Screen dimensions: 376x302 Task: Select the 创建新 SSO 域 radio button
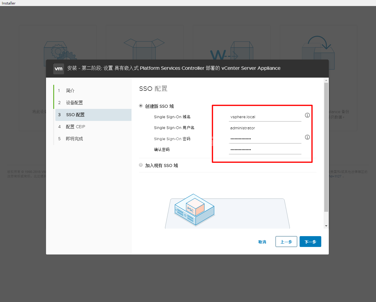pyautogui.click(x=141, y=106)
